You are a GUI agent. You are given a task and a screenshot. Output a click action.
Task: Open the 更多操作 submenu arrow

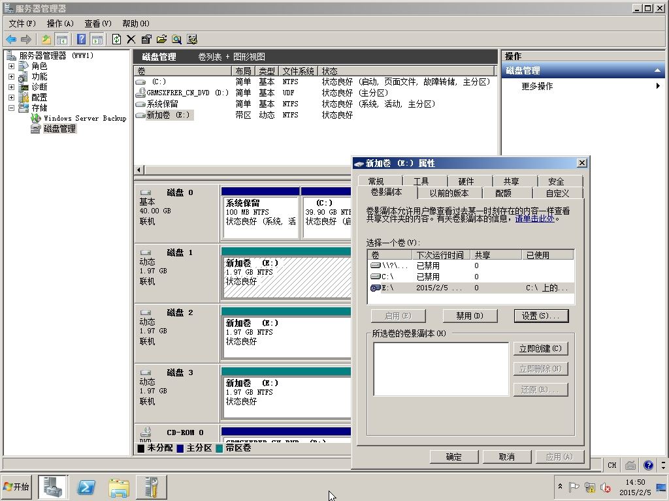pos(658,86)
